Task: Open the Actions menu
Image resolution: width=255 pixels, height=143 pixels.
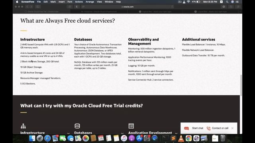Action: tap(79, 2)
